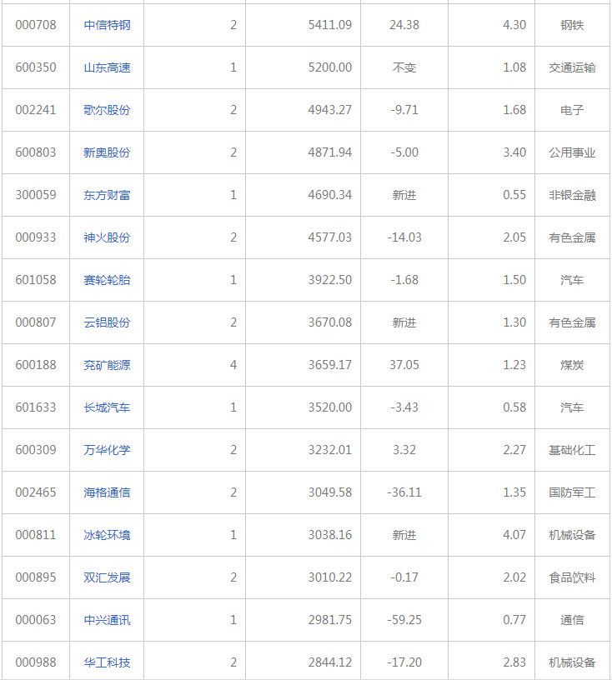Open the 新奥股份 stock link

(x=107, y=152)
